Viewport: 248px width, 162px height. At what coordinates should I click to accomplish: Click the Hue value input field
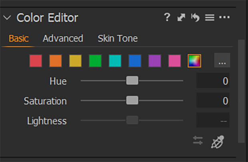[213, 80]
